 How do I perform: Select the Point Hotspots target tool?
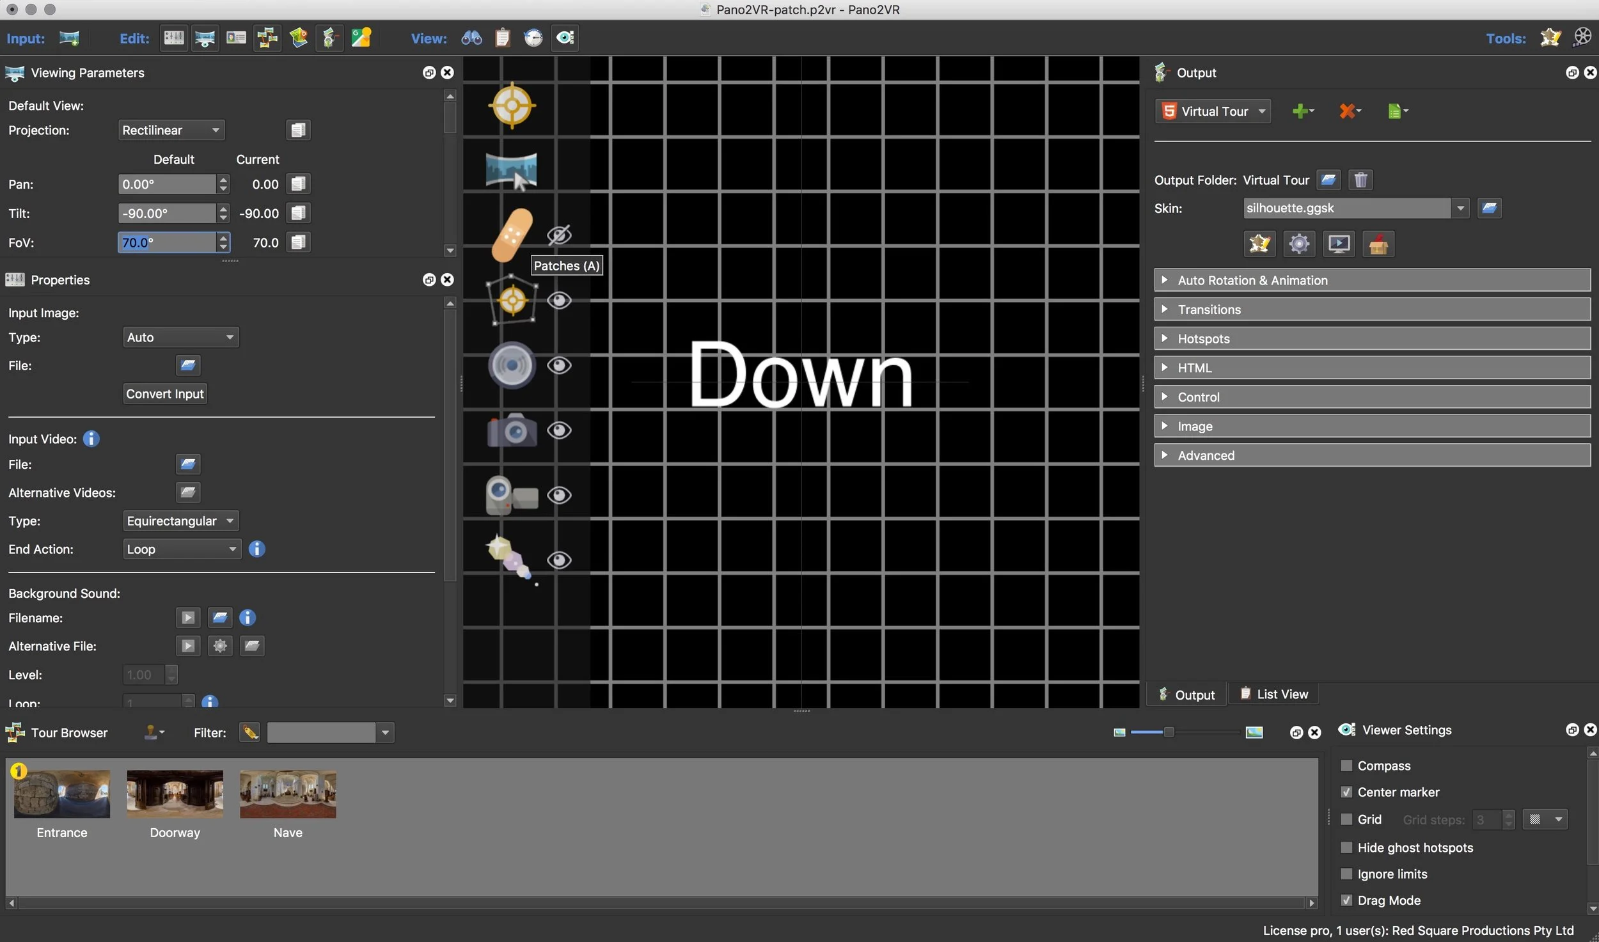tap(512, 106)
